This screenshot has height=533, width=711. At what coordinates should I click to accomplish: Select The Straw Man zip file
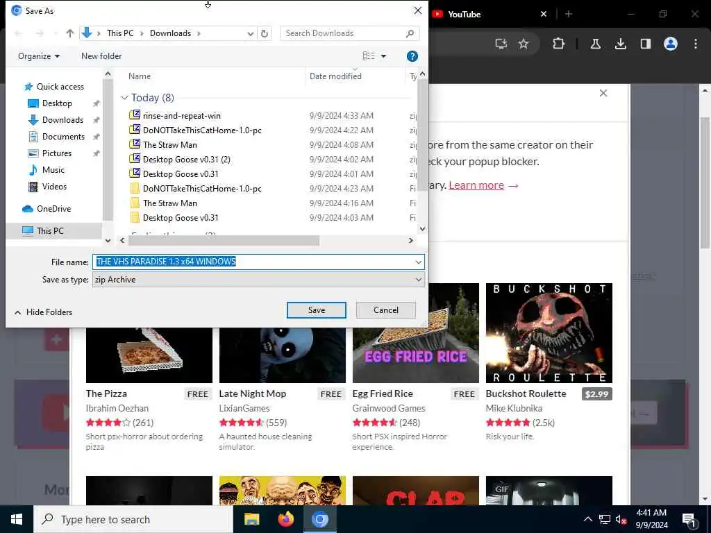tap(169, 144)
